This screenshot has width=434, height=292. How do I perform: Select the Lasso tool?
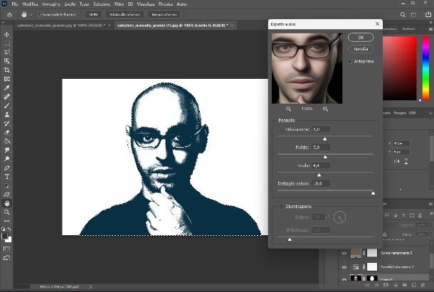(7, 52)
